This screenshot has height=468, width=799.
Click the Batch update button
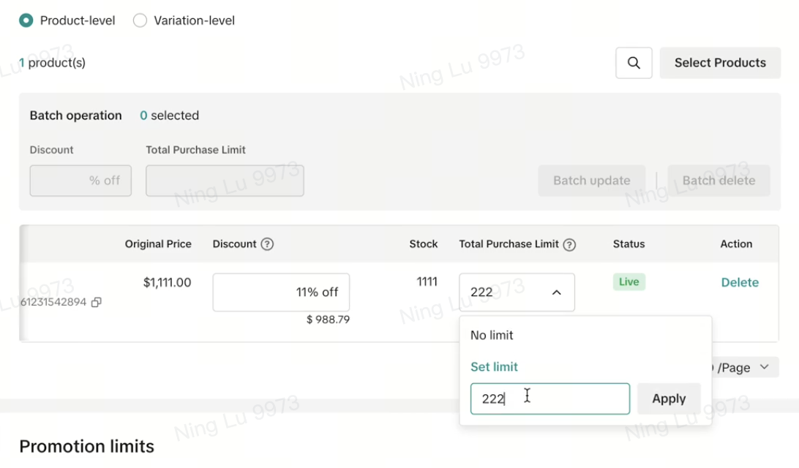(x=591, y=181)
